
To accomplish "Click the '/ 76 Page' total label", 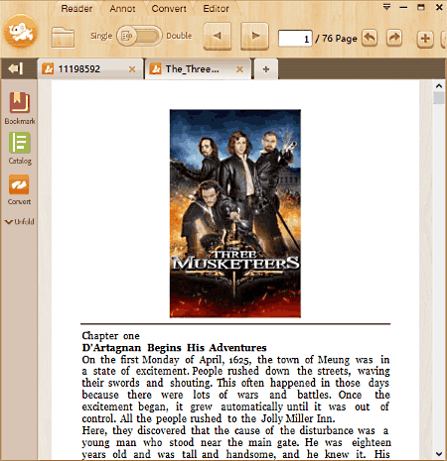I will point(336,39).
